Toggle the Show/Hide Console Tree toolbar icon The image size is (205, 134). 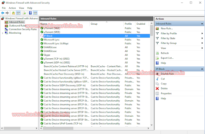(18, 13)
